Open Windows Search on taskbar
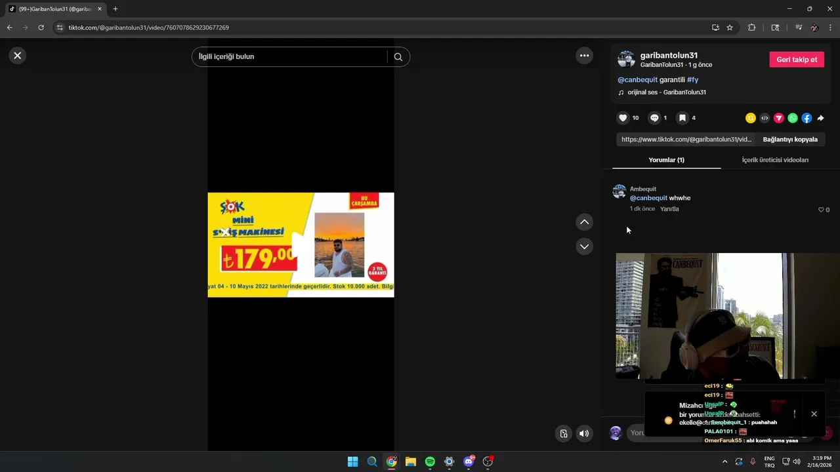Screen dimensions: 840x472 (372, 462)
